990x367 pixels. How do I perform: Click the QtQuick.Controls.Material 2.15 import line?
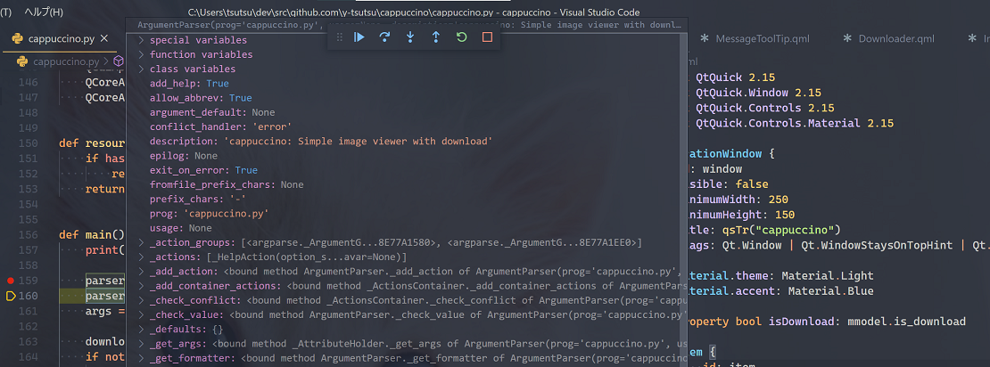[795, 123]
